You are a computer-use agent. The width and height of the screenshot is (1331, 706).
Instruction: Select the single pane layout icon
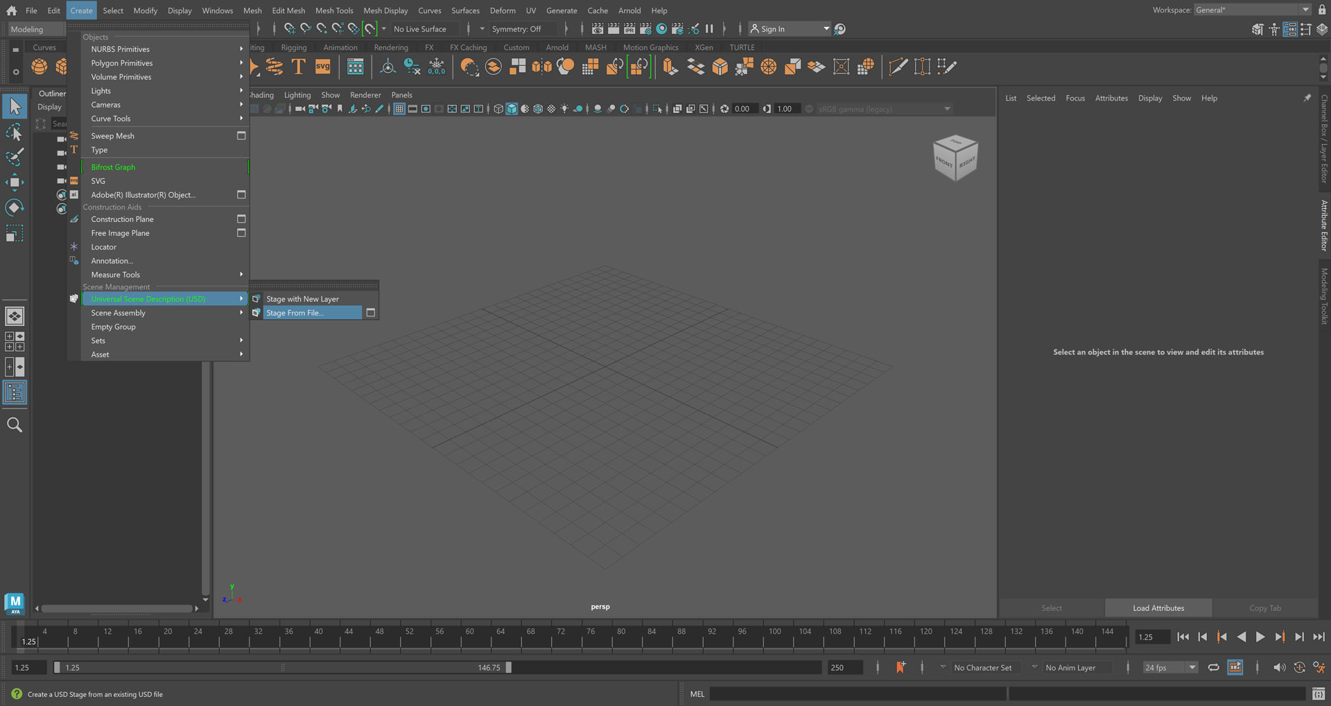tap(15, 316)
